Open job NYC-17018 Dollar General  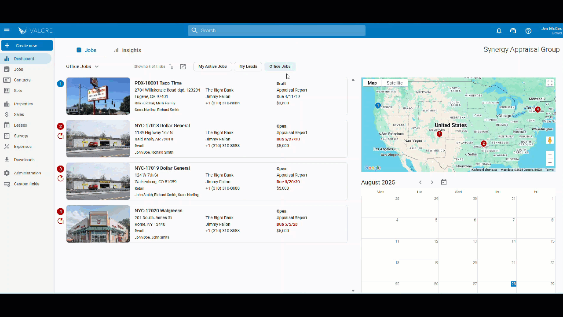207,139
